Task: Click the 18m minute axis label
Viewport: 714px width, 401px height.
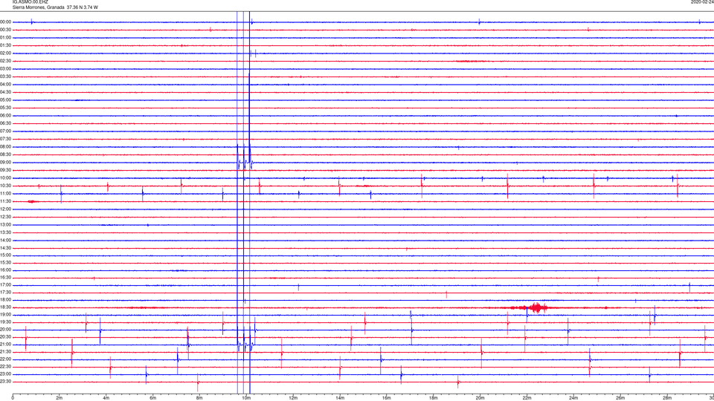Action: click(x=433, y=398)
